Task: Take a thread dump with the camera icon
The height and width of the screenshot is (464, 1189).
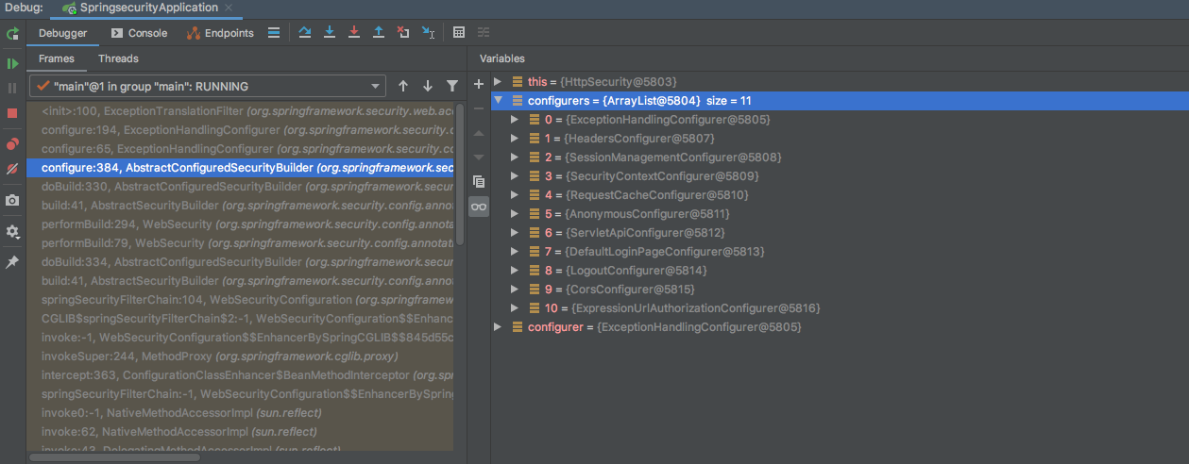Action: point(12,200)
